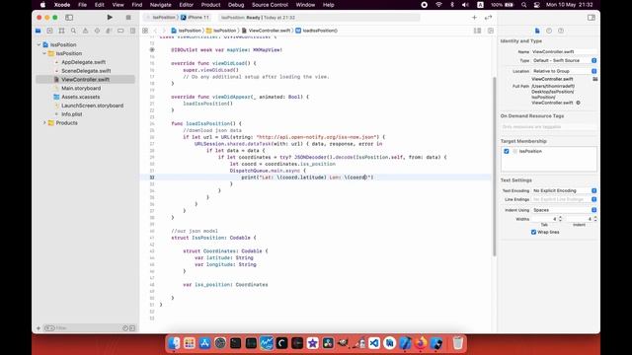The image size is (632, 355).
Task: Open the IsPosition scheme selector in the toolbar
Action: (161, 18)
